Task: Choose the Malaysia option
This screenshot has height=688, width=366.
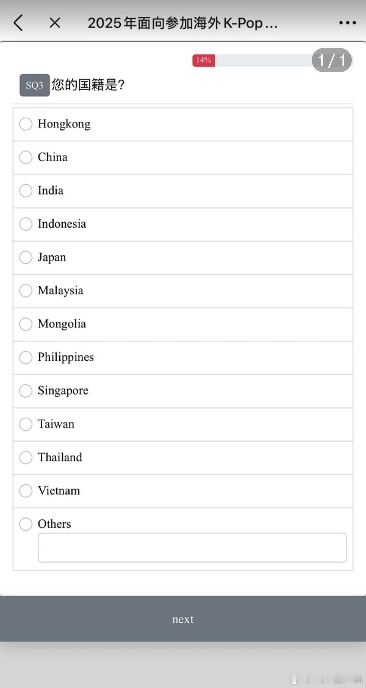Action: click(26, 290)
